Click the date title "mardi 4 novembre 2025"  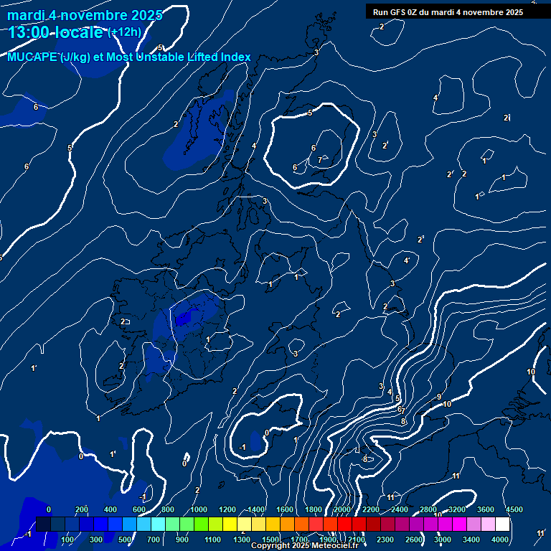(85, 16)
